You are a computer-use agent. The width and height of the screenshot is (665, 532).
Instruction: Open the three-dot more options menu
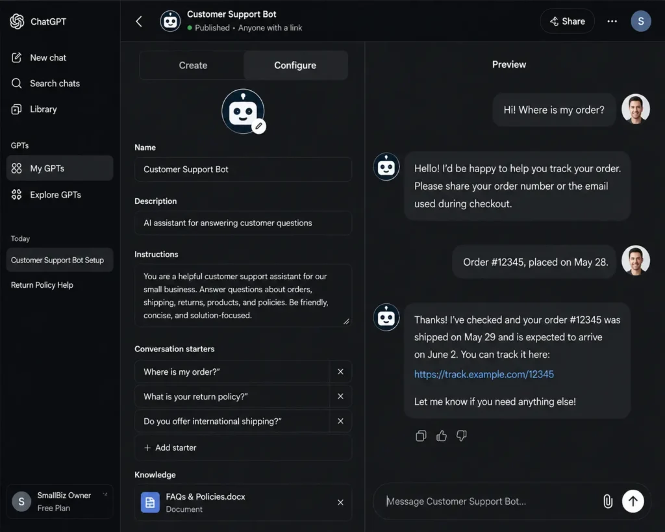612,21
